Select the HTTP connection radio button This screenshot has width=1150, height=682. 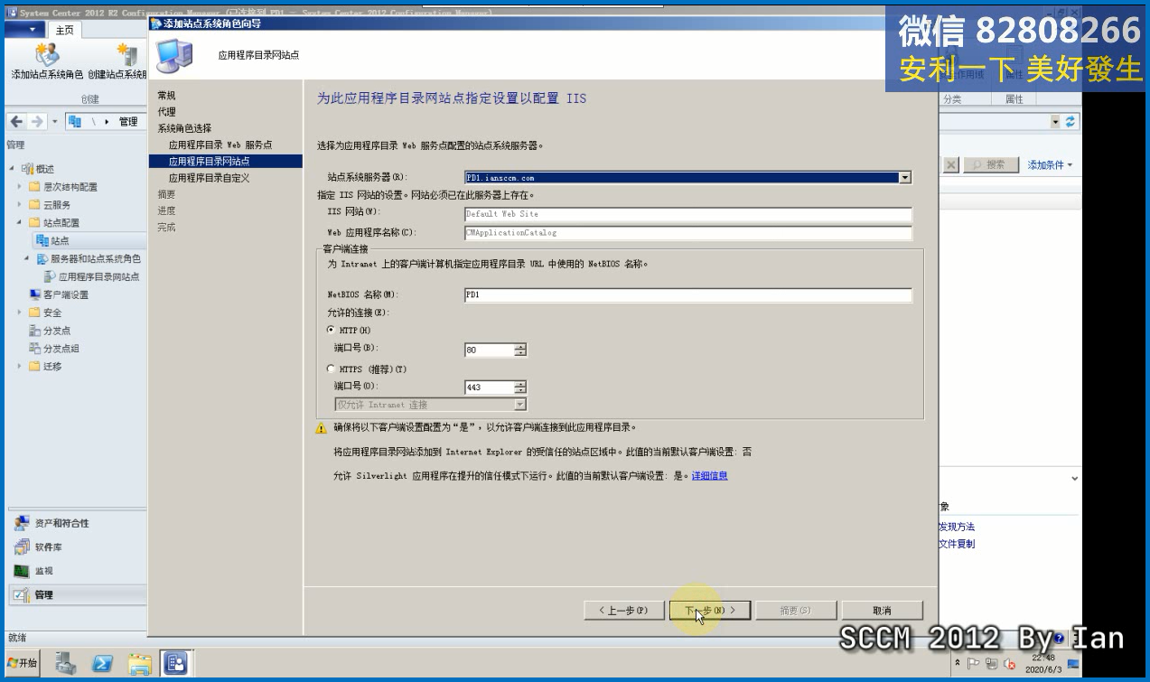pos(332,331)
